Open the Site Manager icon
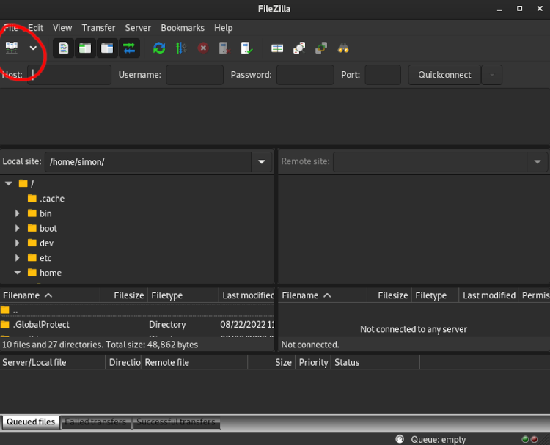 tap(12, 48)
